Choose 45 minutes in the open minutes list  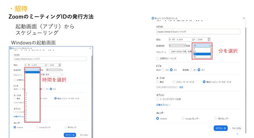point(202,57)
